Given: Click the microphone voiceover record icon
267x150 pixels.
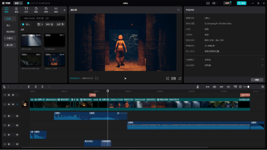Looking at the screenshot, I should [x=198, y=87].
